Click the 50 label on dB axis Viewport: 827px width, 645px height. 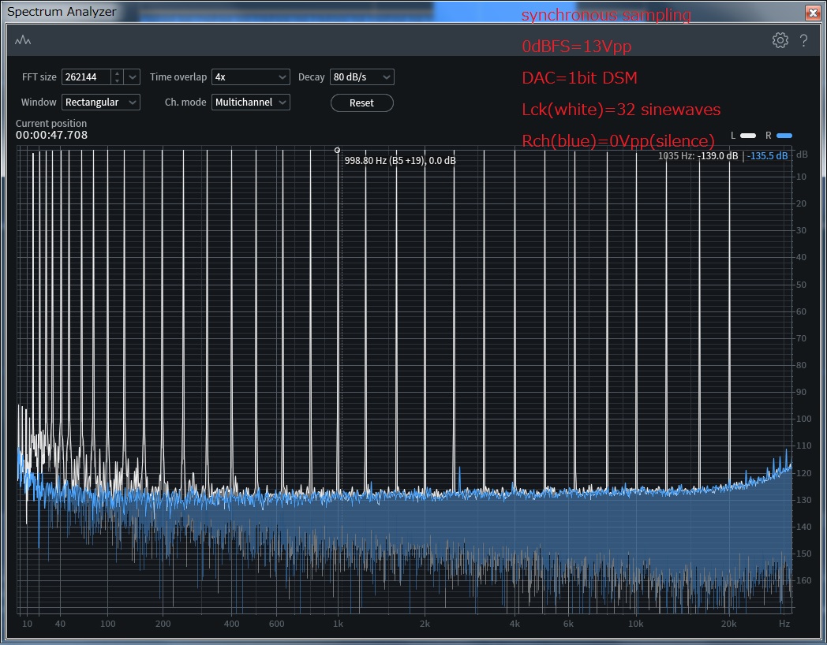click(802, 285)
